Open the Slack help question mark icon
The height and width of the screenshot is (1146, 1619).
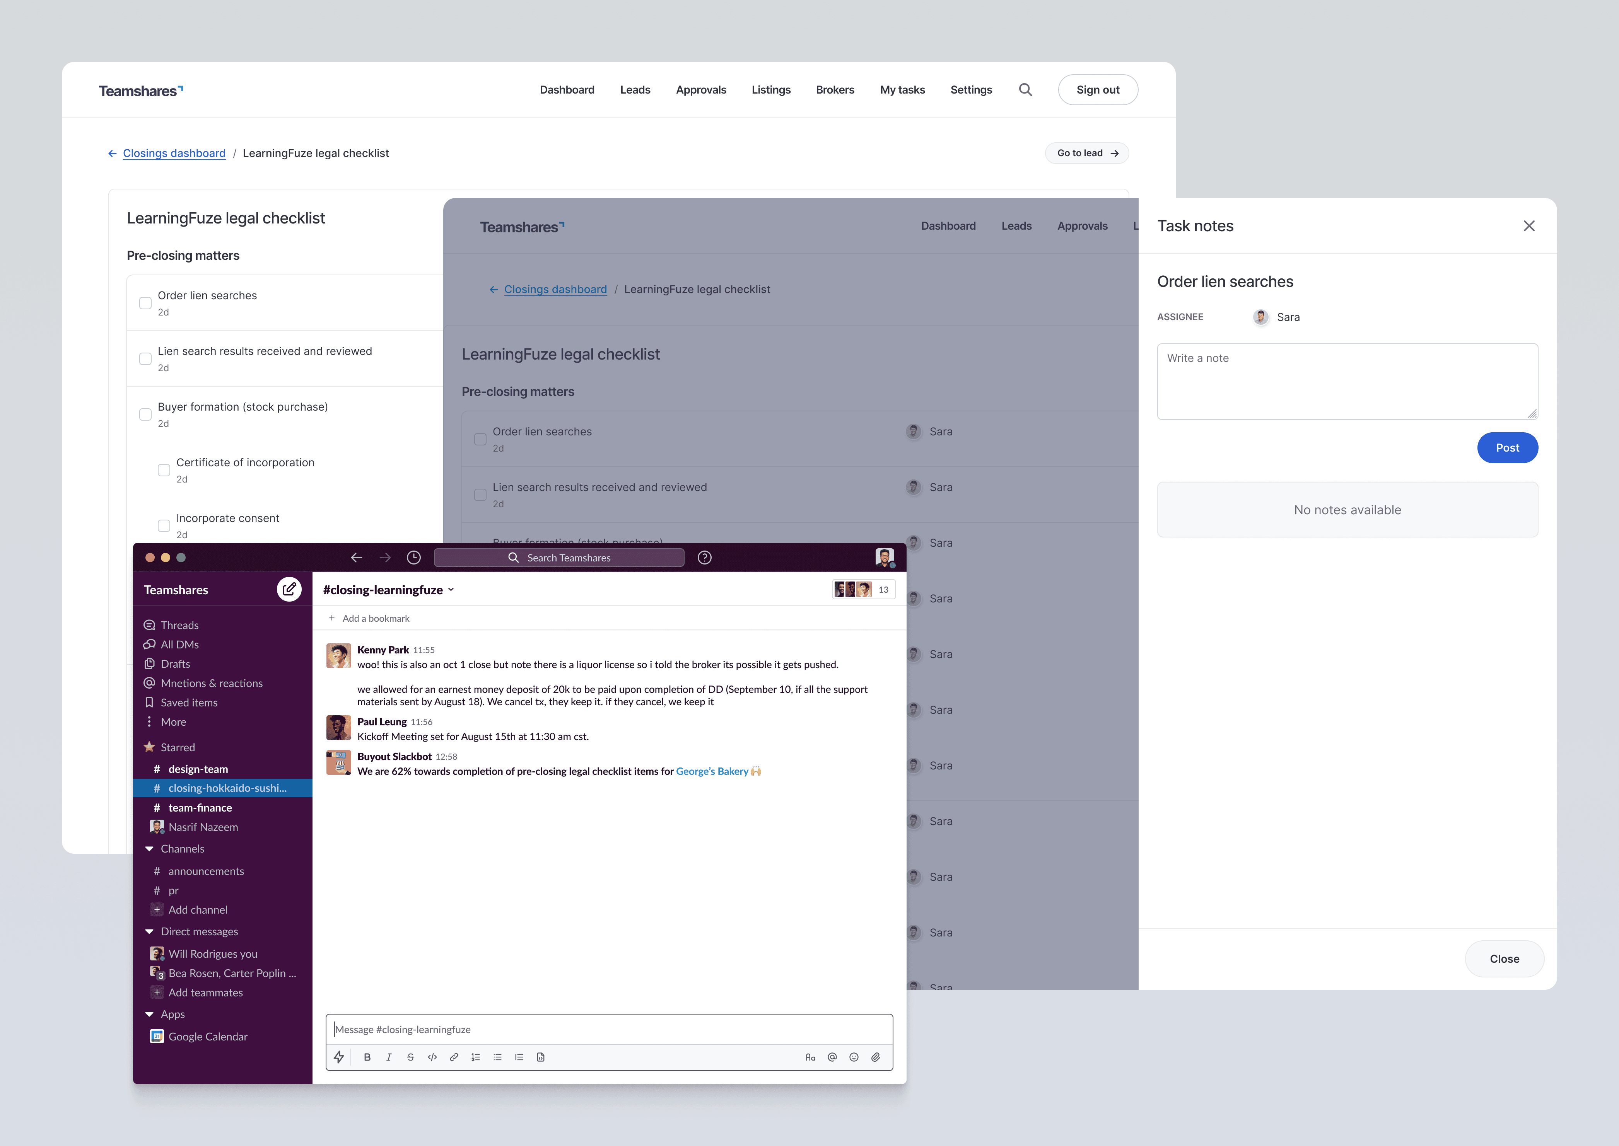click(x=704, y=558)
